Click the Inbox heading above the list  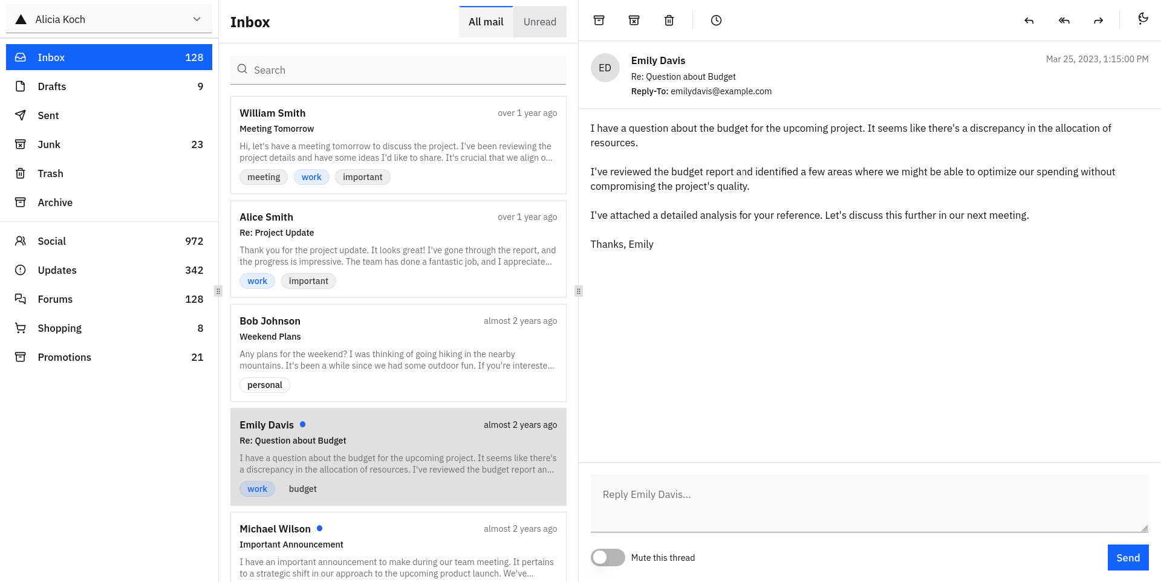pos(250,22)
